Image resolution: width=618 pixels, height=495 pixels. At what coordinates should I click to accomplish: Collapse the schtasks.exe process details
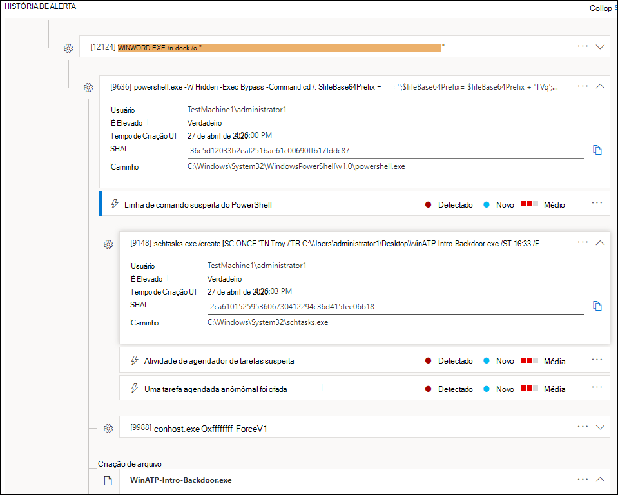(601, 243)
